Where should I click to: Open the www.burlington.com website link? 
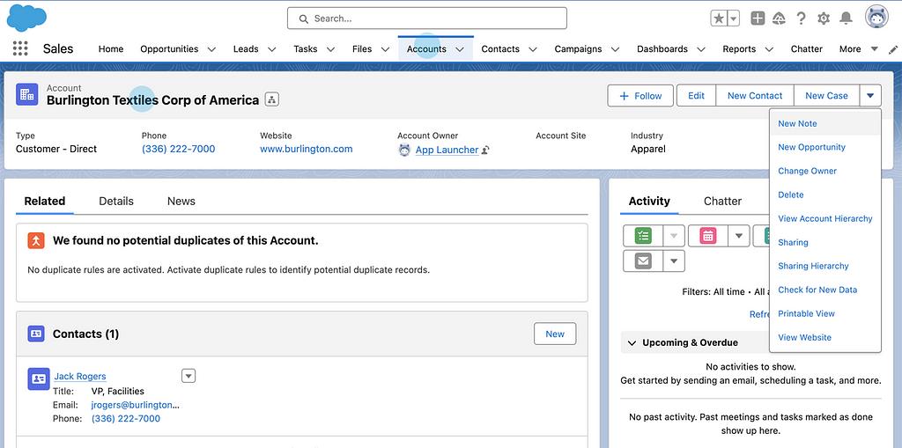pyautogui.click(x=306, y=150)
